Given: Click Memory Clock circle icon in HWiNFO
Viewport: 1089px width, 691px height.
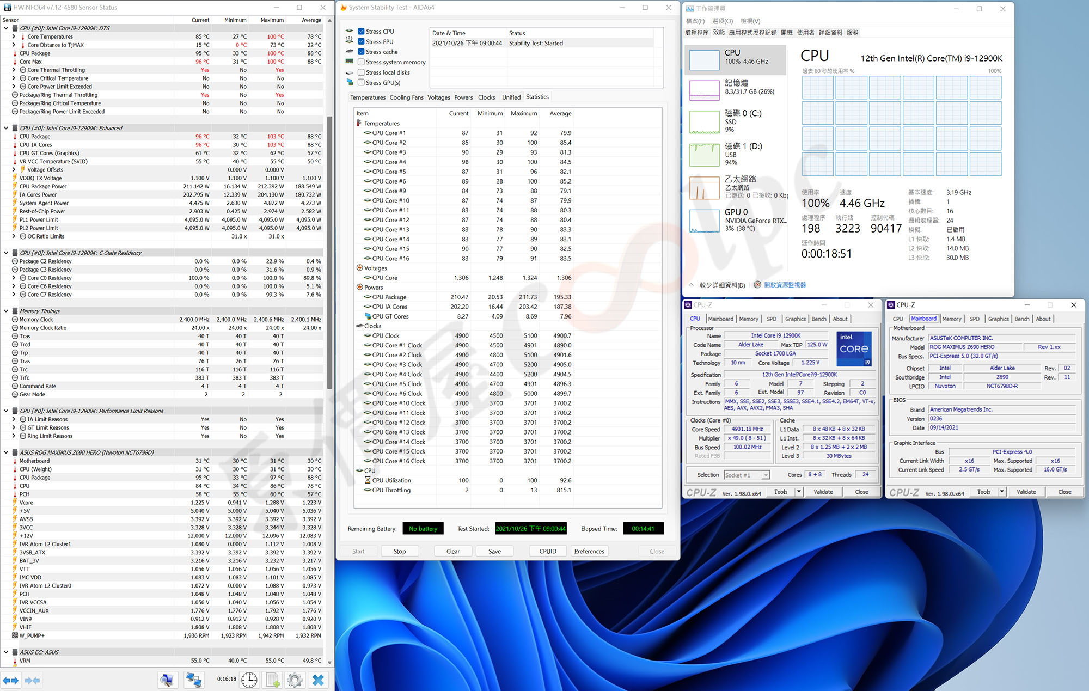Looking at the screenshot, I should 15,320.
